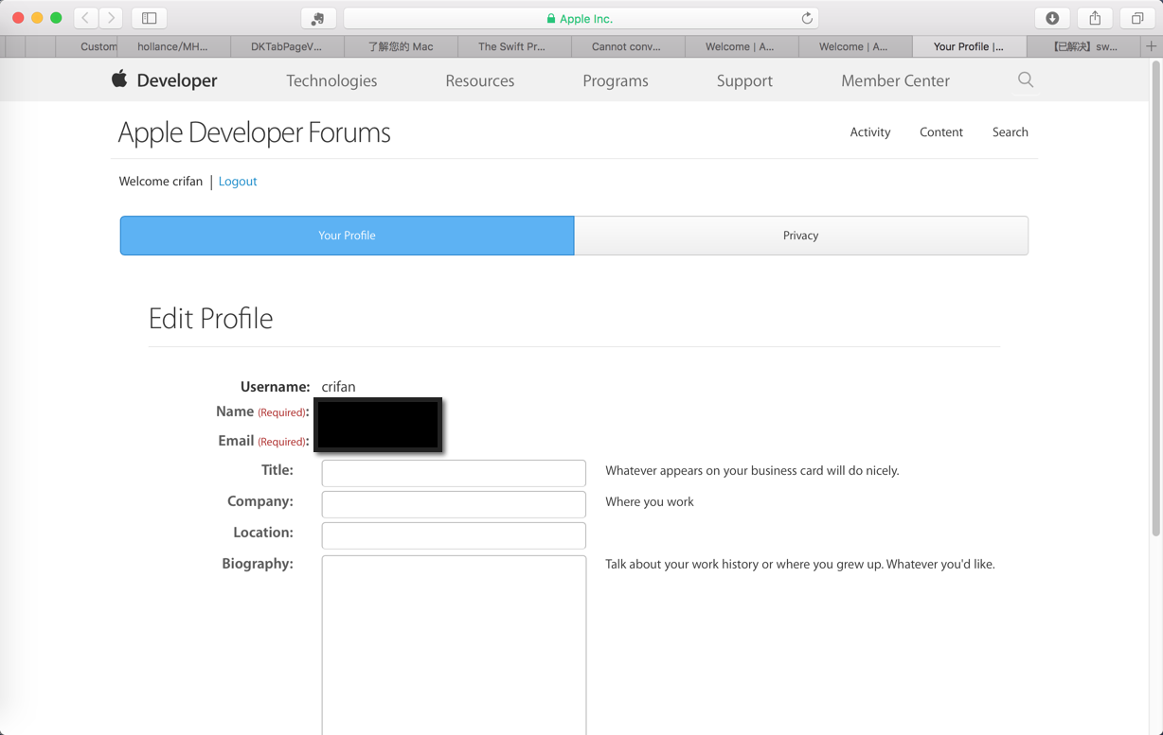Open the Technologies menu

pos(331,80)
